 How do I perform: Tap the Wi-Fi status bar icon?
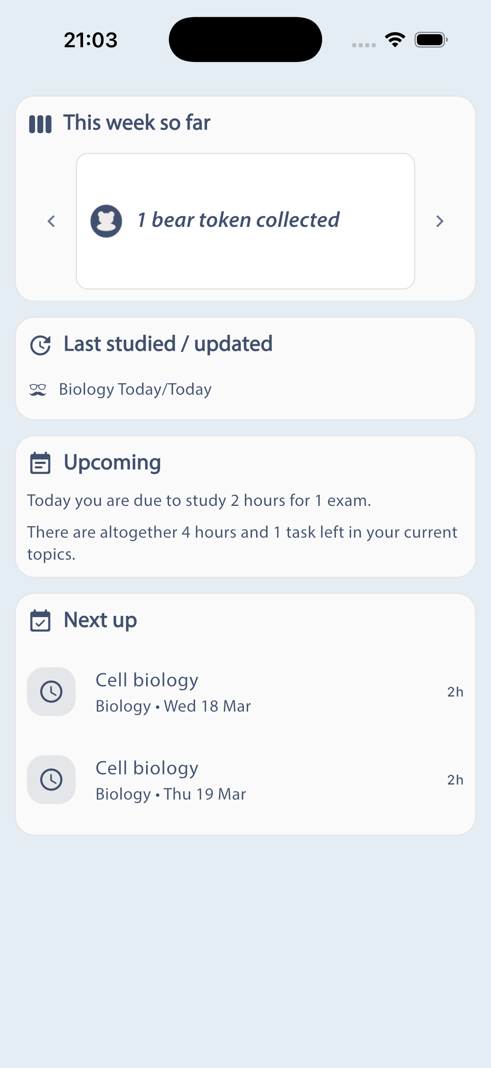click(395, 40)
